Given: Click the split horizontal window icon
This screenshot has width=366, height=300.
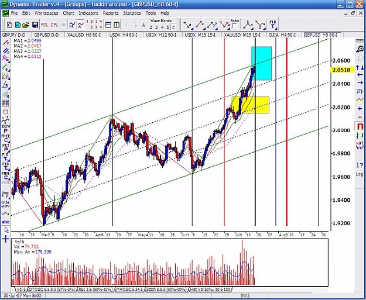Looking at the screenshot, I should coord(108,25).
